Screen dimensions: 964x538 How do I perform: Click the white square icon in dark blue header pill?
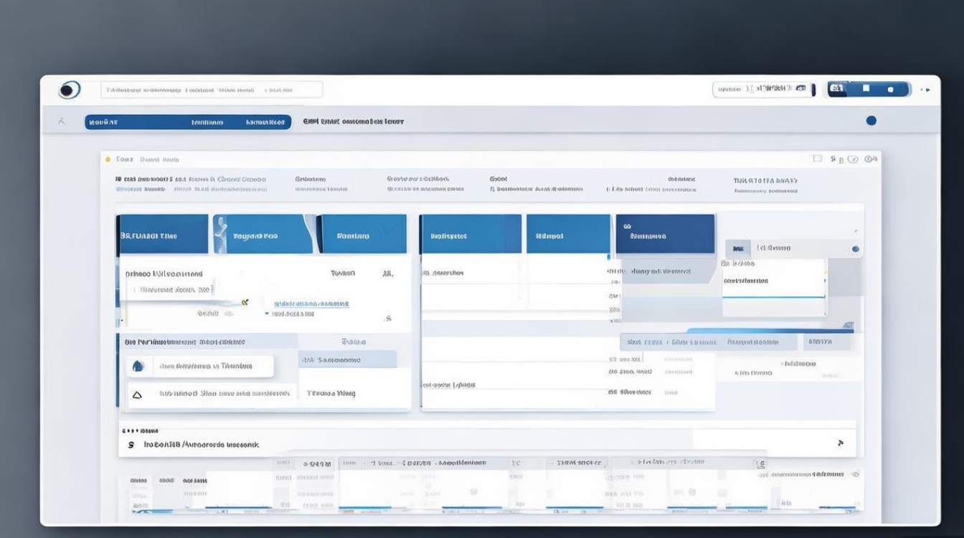pyautogui.click(x=866, y=89)
